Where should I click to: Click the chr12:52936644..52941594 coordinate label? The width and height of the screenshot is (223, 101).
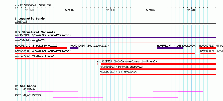pos(33,6)
